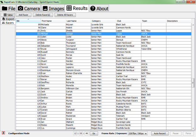Sort by the Bib column header
The image size is (196, 137).
coord(28,21)
